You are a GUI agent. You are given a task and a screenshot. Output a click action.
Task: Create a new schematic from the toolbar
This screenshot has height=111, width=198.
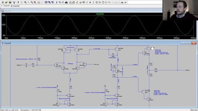pos(3,2)
